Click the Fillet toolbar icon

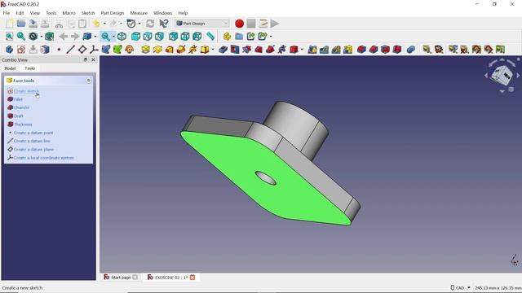click(361, 50)
